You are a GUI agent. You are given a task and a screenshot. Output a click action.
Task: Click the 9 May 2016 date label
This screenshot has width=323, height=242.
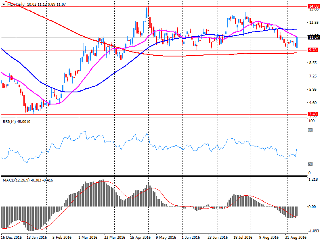click(x=166, y=237)
